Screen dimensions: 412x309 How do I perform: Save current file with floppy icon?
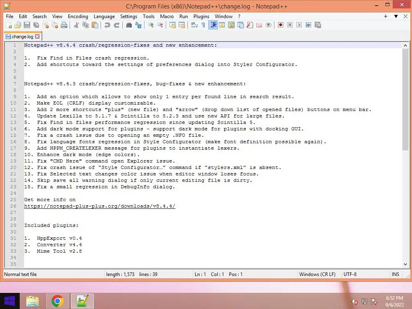click(x=27, y=25)
